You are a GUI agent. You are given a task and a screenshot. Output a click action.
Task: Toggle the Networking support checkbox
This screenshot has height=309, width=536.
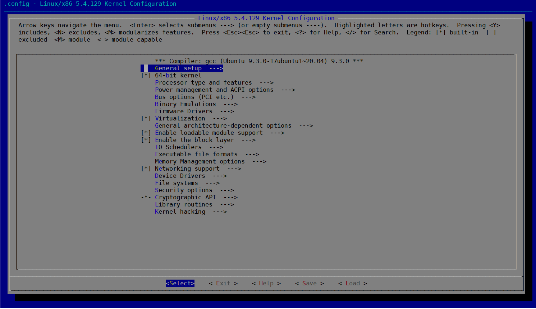pyautogui.click(x=146, y=168)
